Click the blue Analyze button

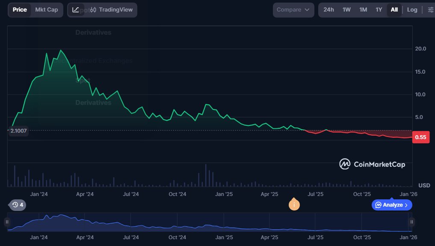(392, 205)
